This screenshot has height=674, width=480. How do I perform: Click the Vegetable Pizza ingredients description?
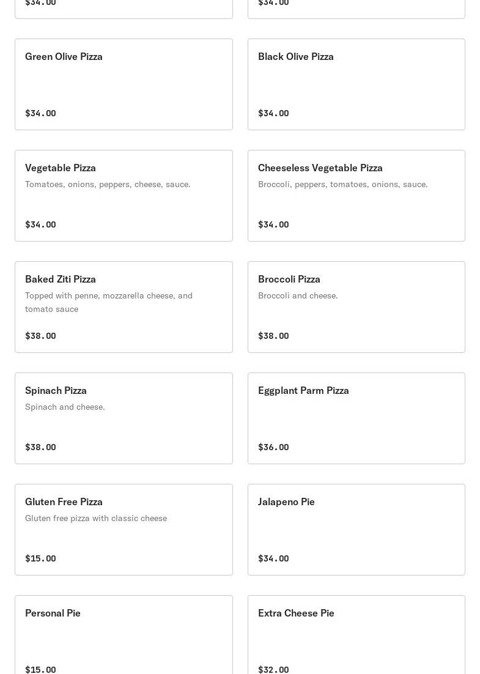(108, 185)
